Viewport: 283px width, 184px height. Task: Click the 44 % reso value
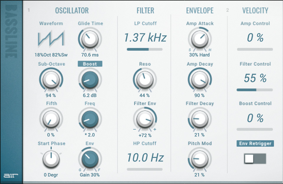pos(144,95)
